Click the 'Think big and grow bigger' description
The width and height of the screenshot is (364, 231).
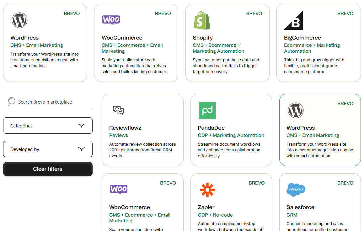point(314,66)
